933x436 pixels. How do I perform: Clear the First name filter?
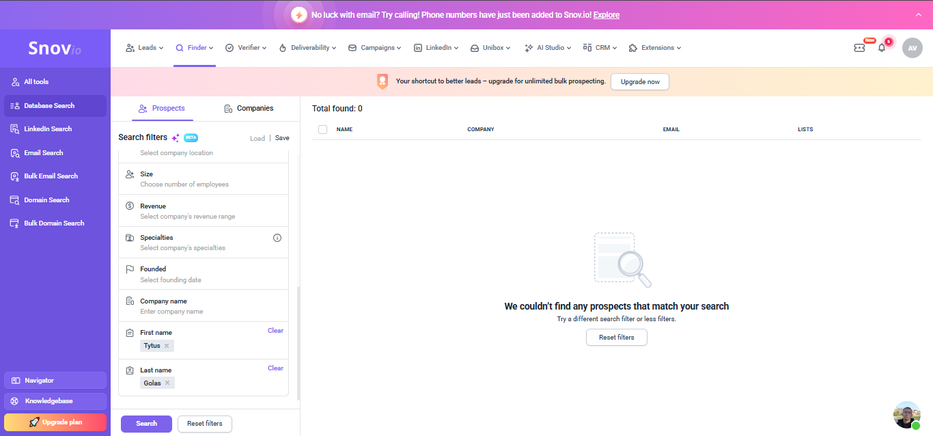(275, 331)
